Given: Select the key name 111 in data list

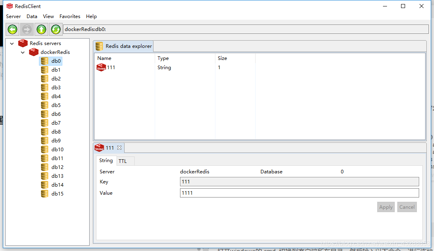Looking at the screenshot, I should tap(111, 67).
